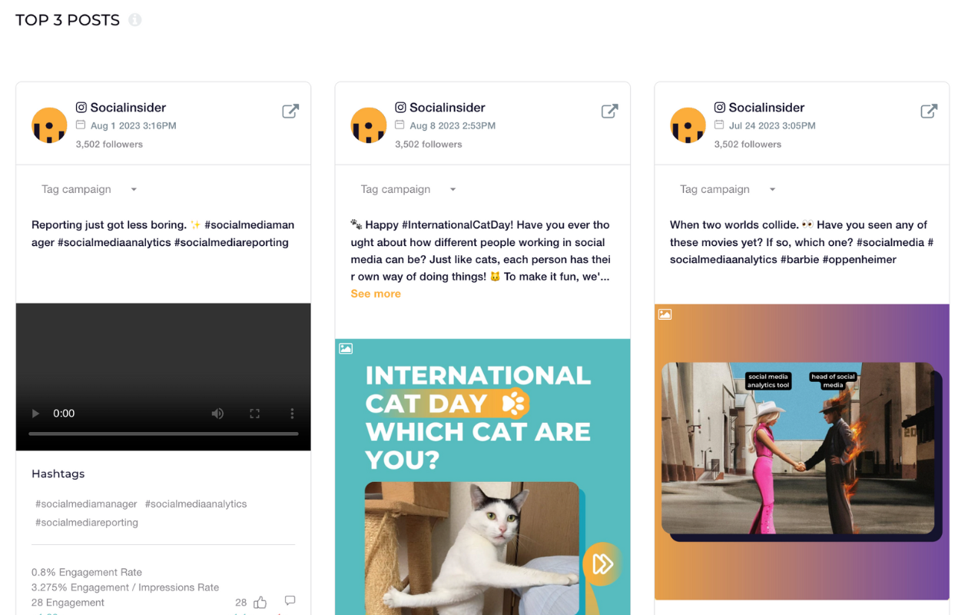Open the Jul 24 post via external link icon
This screenshot has width=968, height=615.
[x=929, y=111]
